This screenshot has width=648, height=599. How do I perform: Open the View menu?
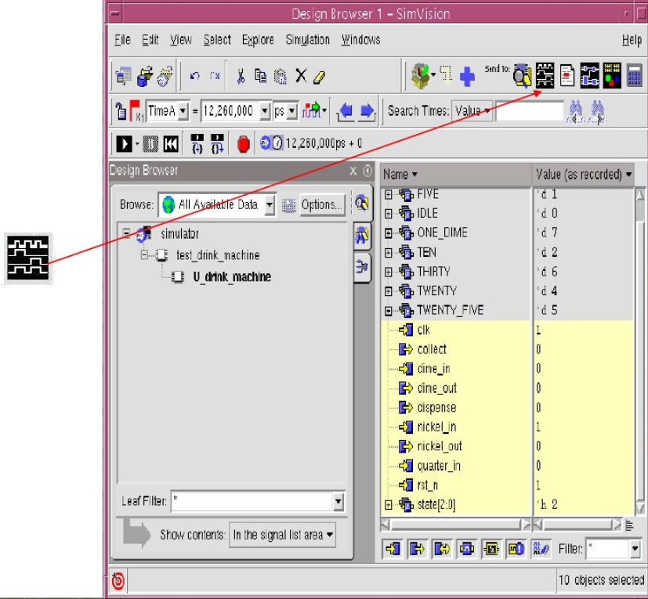(x=181, y=40)
